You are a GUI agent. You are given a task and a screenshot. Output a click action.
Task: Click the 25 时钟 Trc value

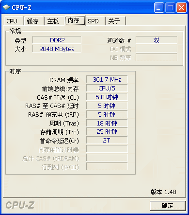[x=107, y=132]
